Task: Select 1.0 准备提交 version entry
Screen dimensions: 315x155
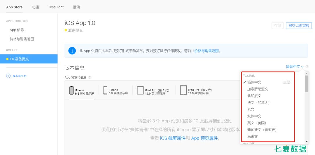Action: point(29,59)
